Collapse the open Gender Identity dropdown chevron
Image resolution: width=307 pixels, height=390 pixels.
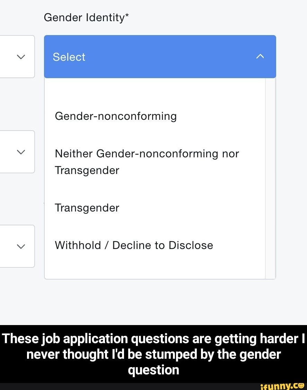pyautogui.click(x=260, y=56)
